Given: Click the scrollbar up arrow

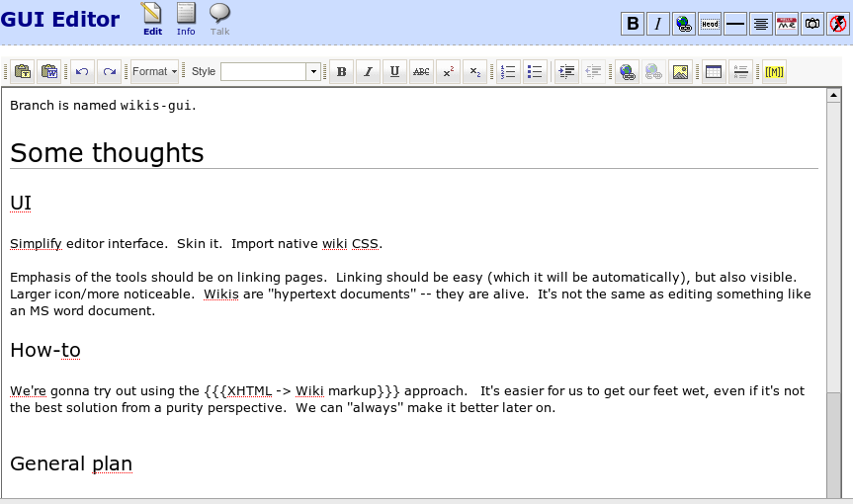Looking at the screenshot, I should click(833, 96).
